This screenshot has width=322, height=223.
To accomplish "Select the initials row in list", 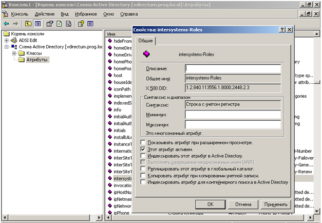I will click(x=119, y=131).
